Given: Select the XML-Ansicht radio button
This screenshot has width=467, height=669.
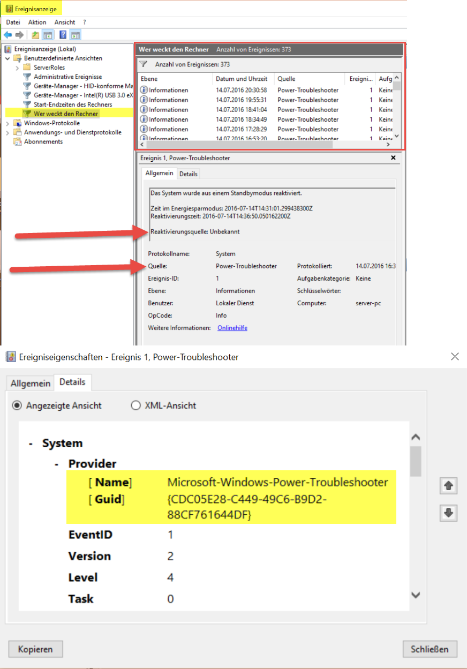Looking at the screenshot, I should 136,405.
